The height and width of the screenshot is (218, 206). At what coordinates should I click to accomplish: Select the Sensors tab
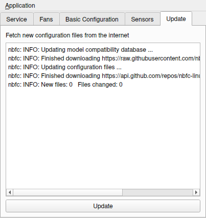point(142,19)
